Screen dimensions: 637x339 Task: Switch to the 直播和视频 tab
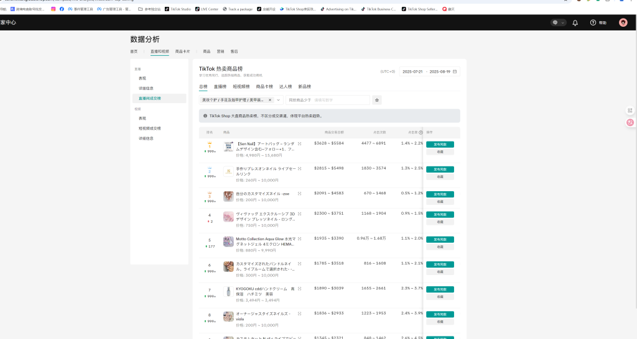click(160, 52)
